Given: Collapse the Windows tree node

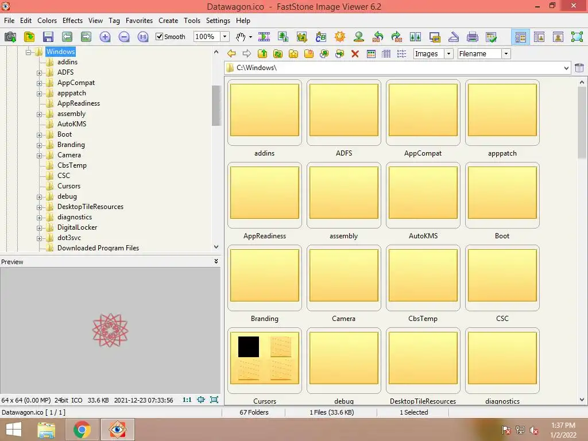Looking at the screenshot, I should pyautogui.click(x=28, y=52).
